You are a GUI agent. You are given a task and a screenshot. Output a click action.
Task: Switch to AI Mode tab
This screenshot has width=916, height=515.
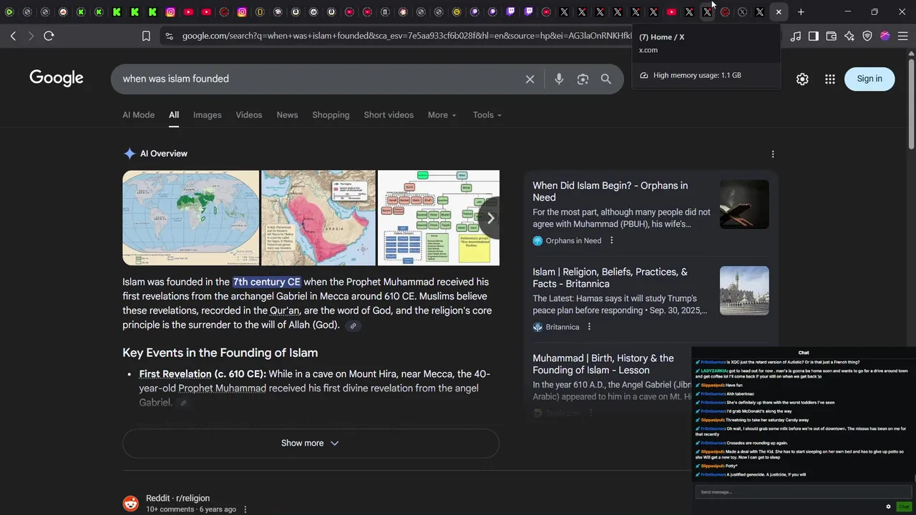138,115
